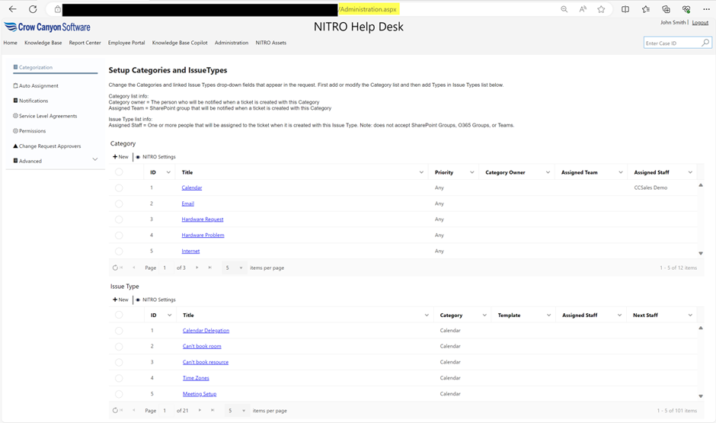Select the Calendar category row checkbox
This screenshot has height=423, width=716.
coord(119,187)
